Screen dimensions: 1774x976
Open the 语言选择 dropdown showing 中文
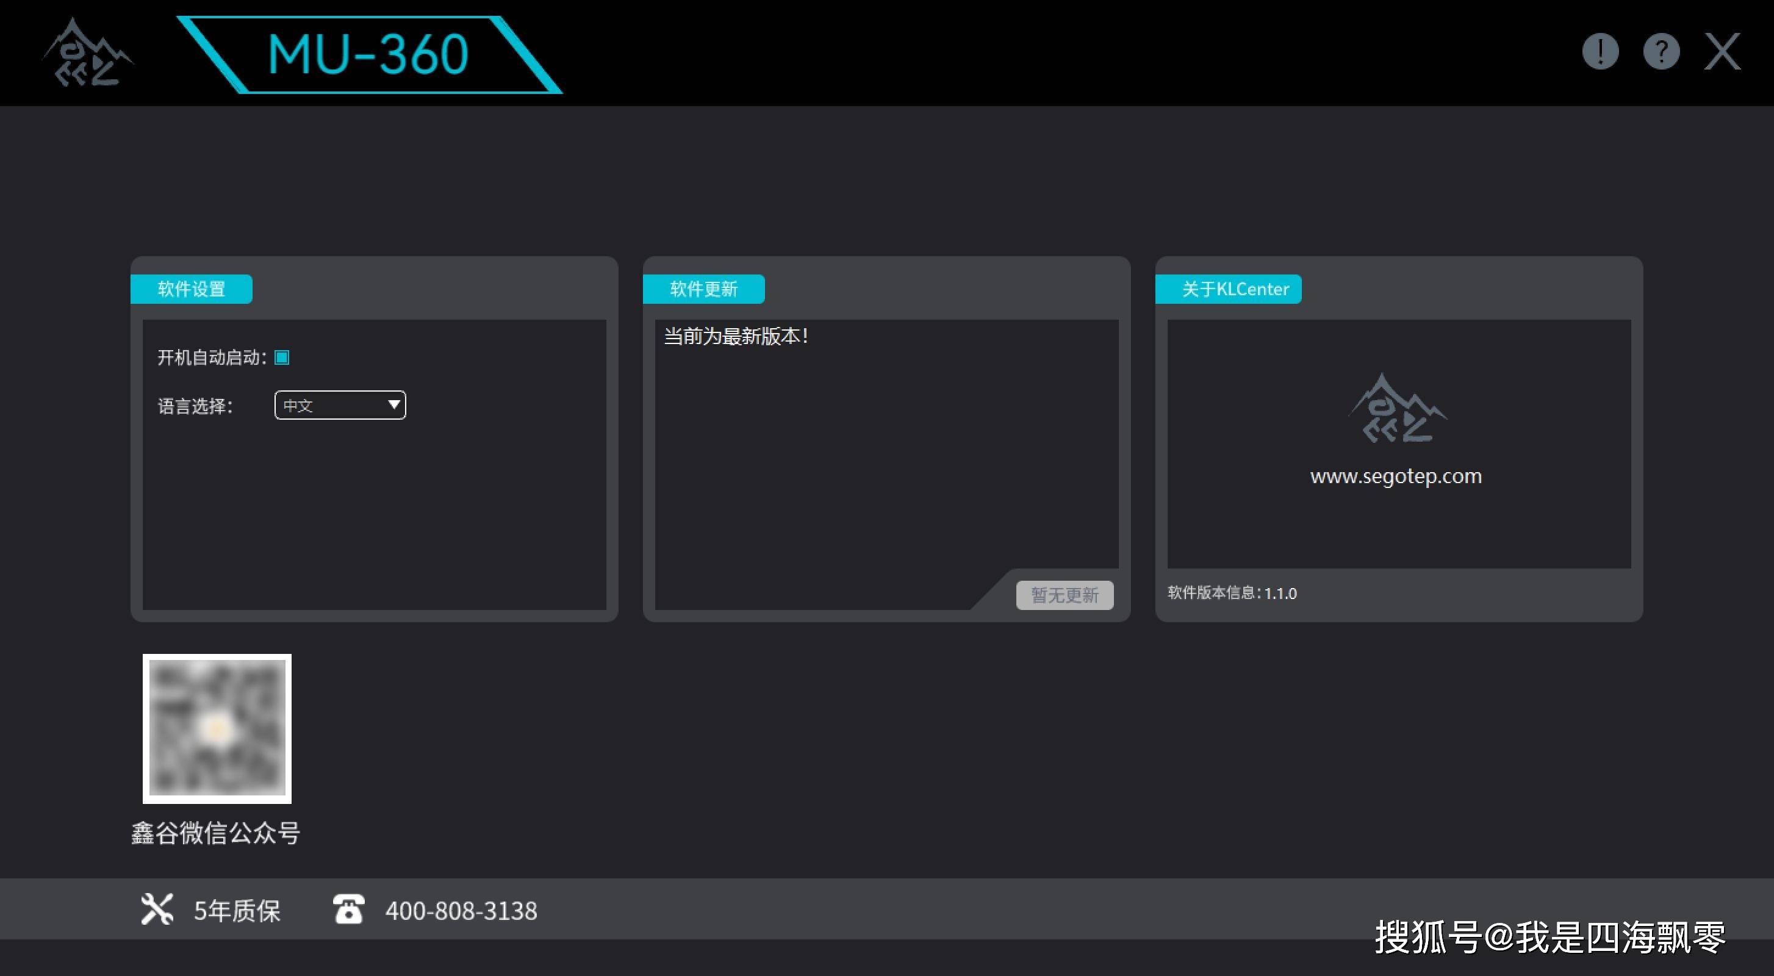point(340,405)
